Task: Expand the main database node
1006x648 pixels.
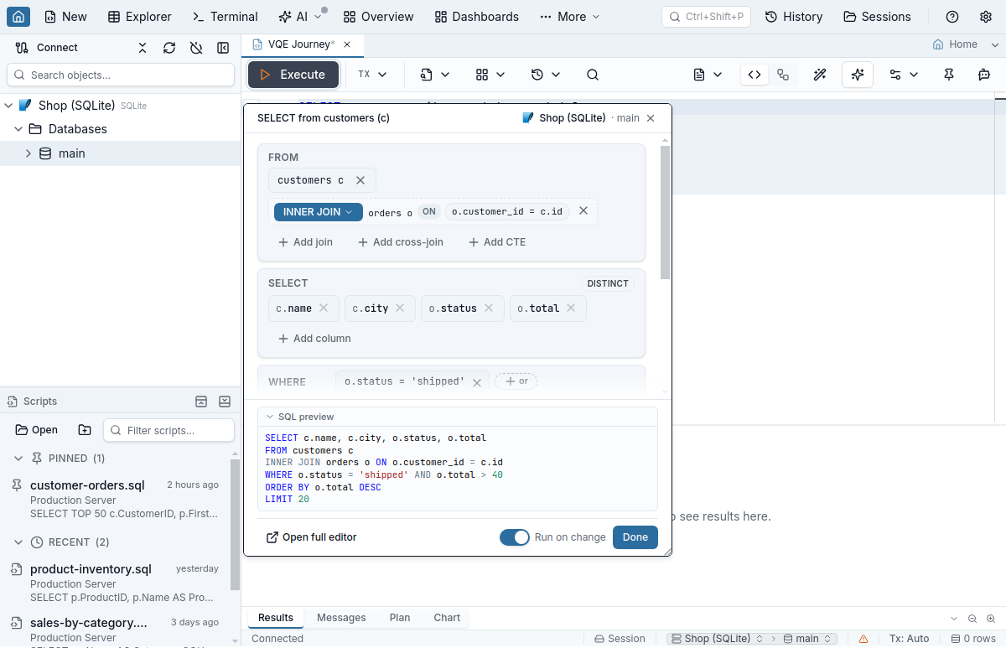Action: (28, 153)
